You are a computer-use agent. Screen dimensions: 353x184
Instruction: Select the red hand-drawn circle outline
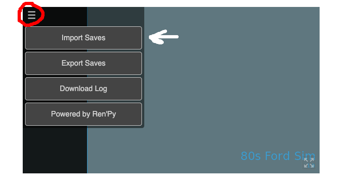tap(31, 14)
